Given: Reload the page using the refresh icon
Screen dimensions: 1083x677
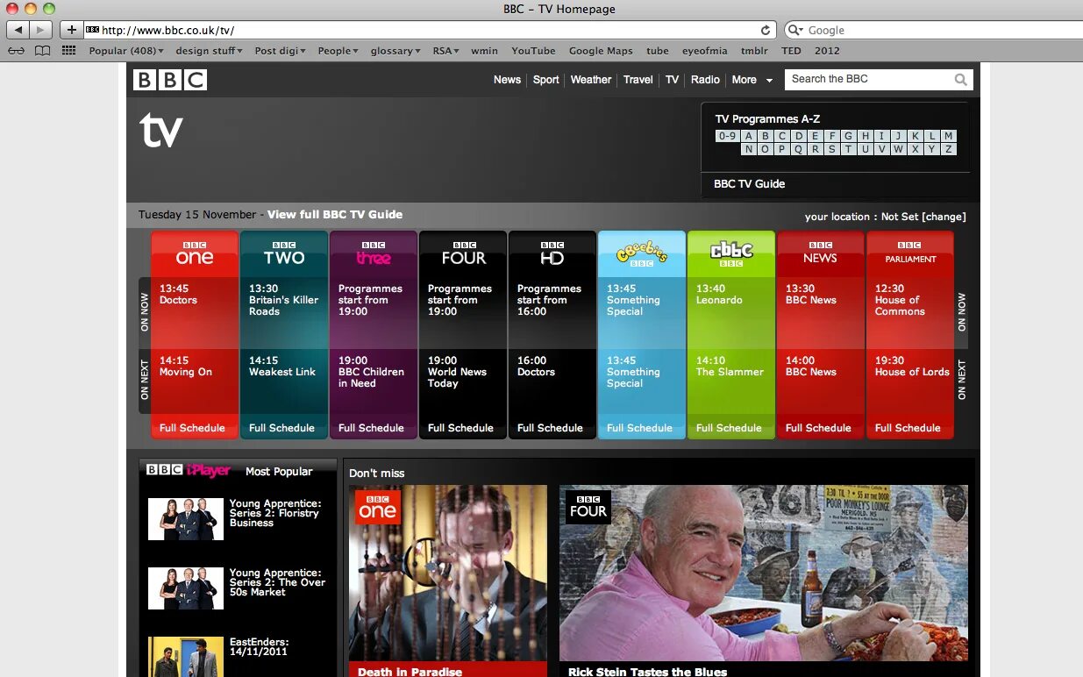Looking at the screenshot, I should [x=766, y=30].
